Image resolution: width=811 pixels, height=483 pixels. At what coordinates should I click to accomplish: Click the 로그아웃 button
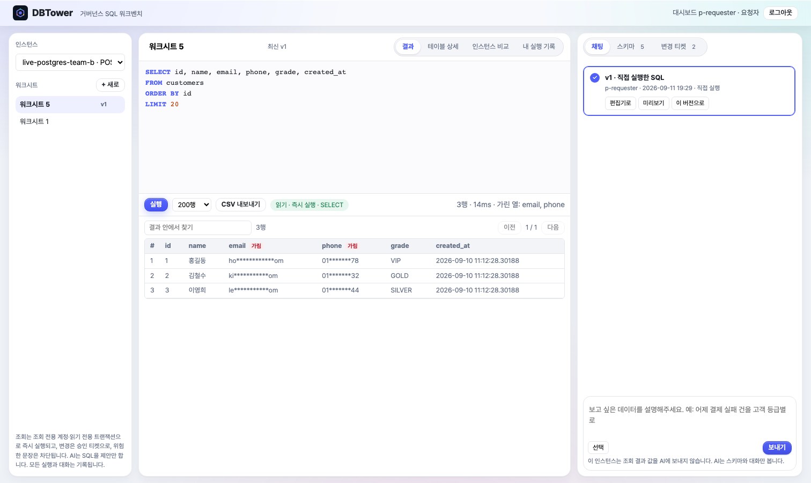click(x=780, y=13)
